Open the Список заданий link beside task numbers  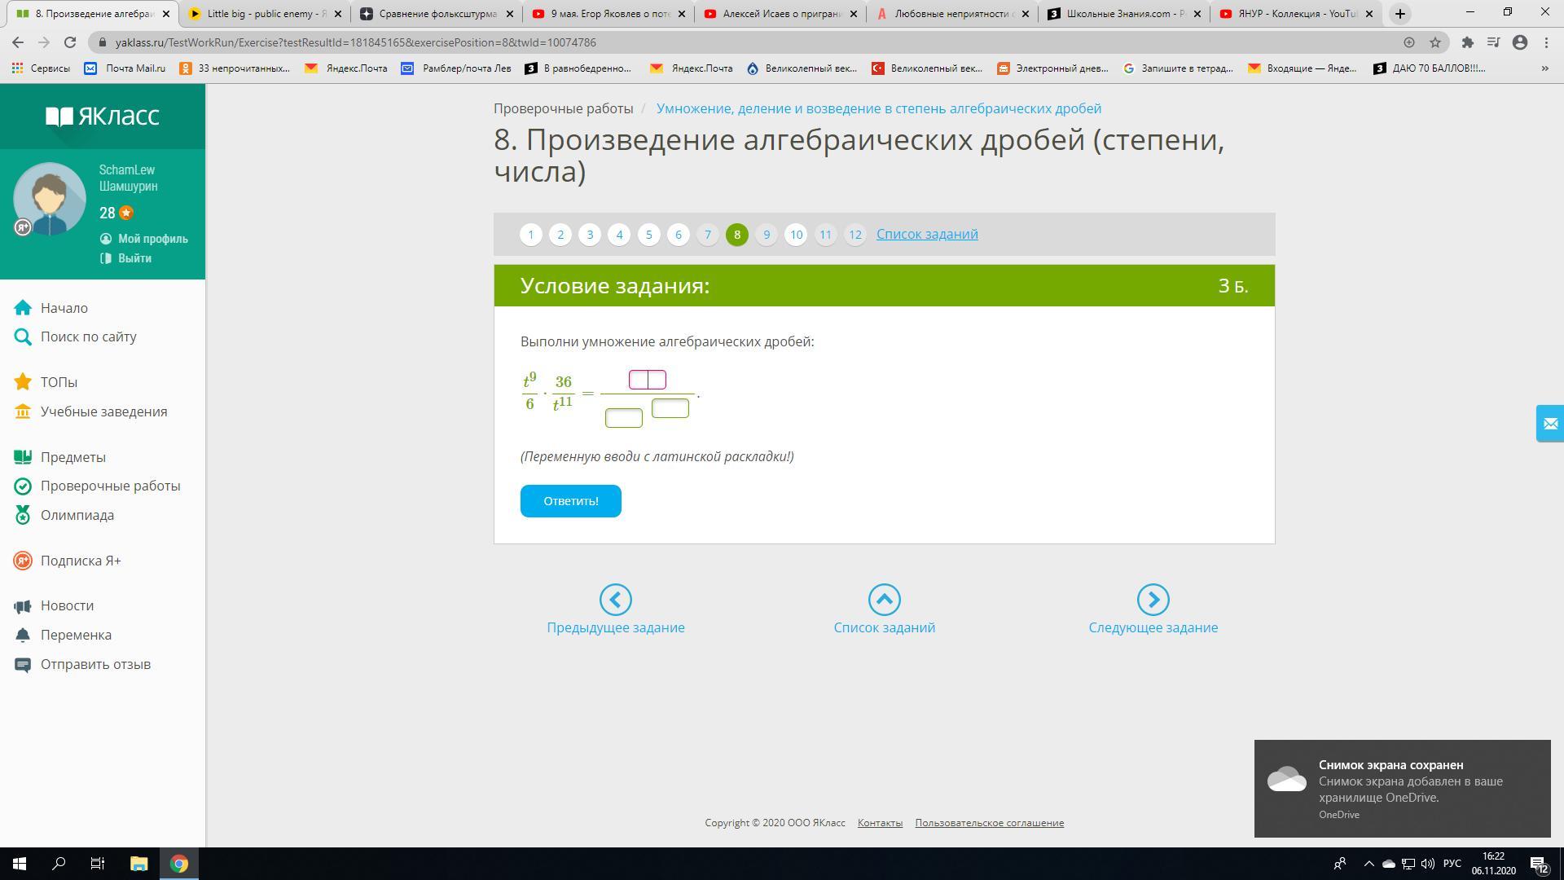click(927, 235)
